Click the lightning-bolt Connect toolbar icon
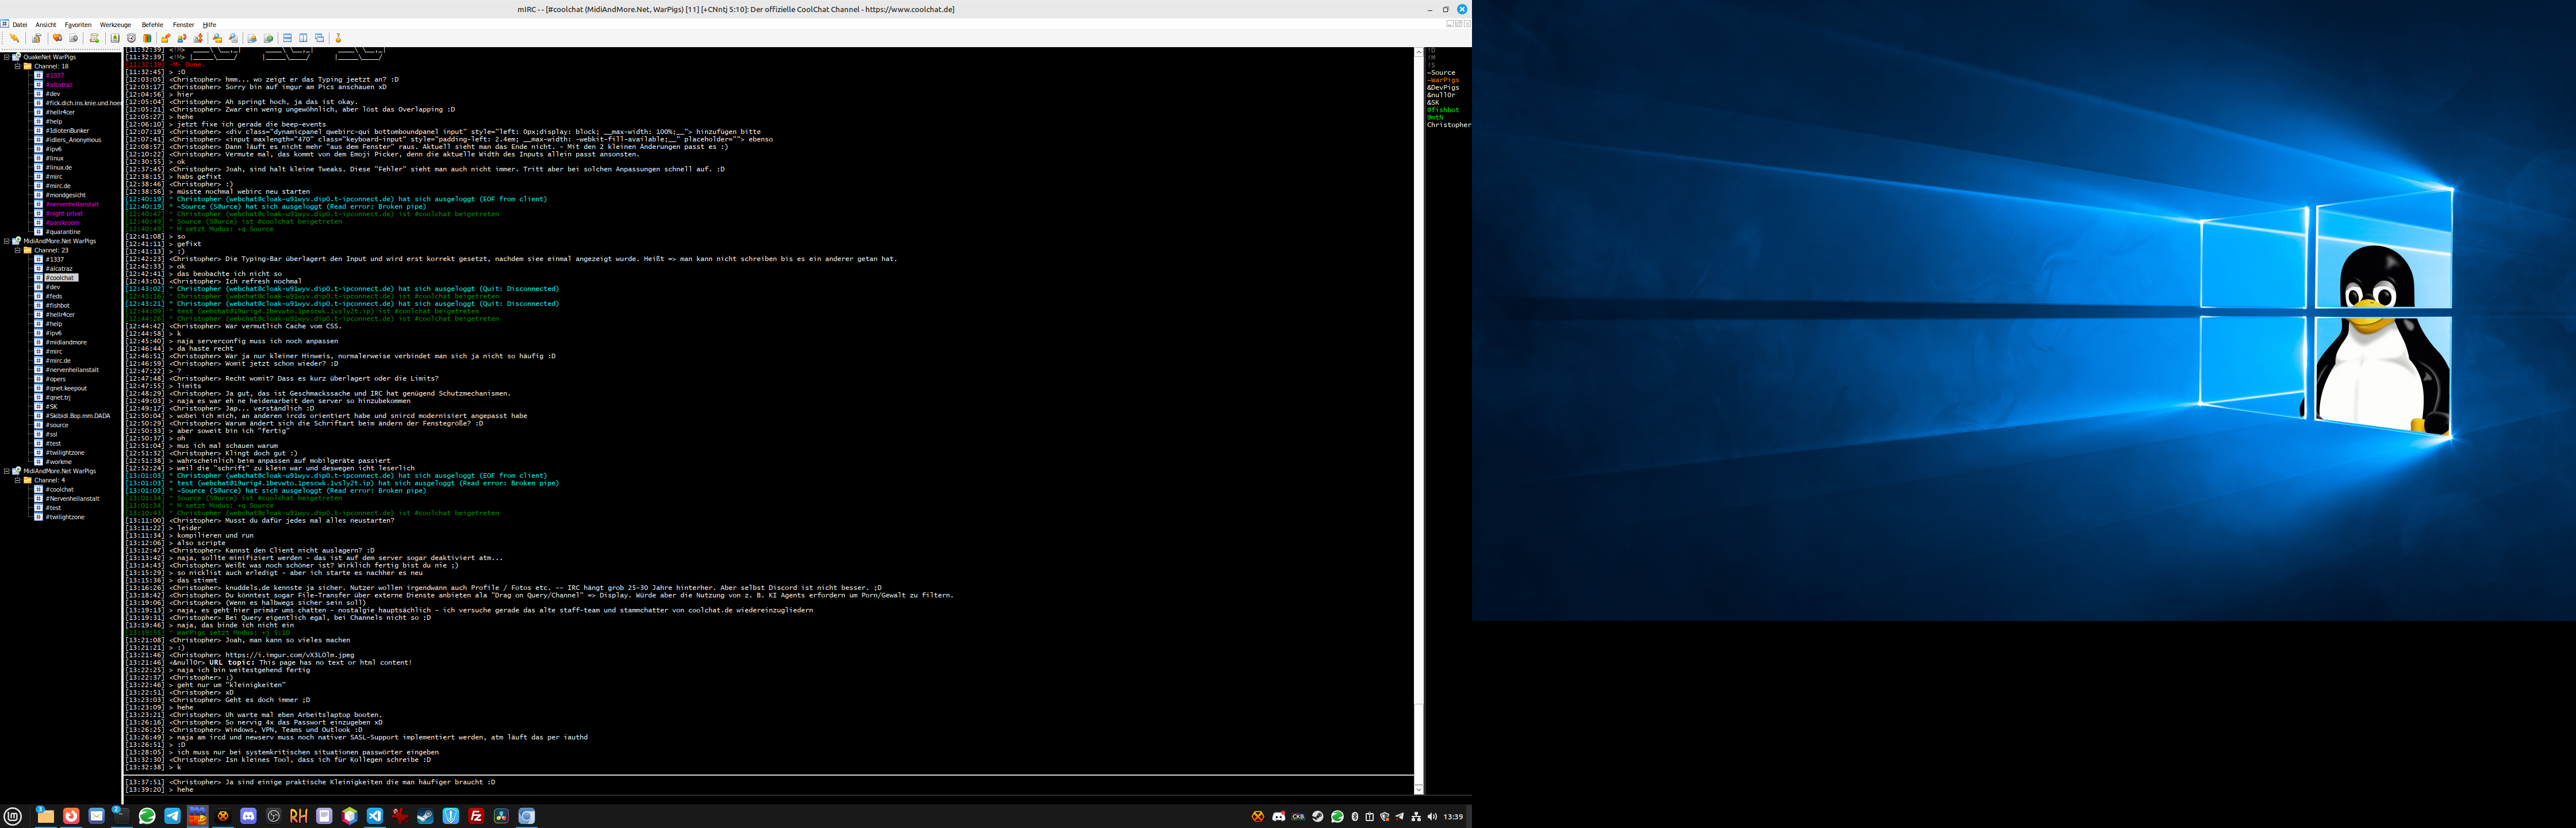This screenshot has width=2576, height=828. coord(14,38)
